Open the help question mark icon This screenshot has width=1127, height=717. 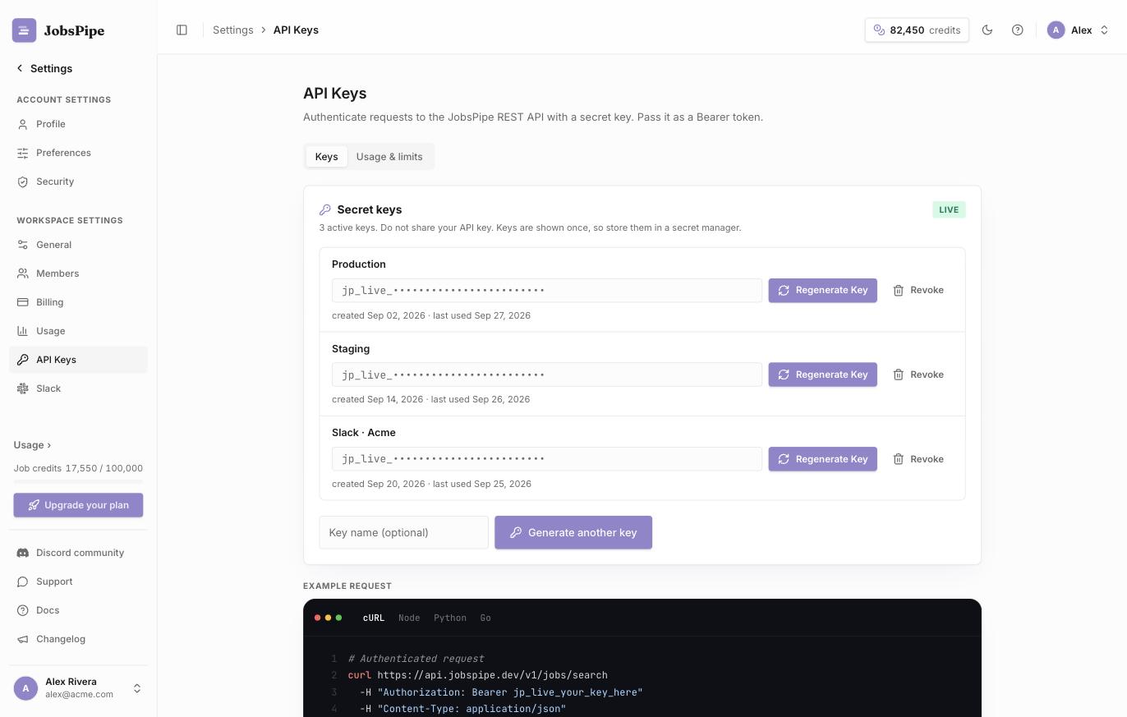[1018, 30]
